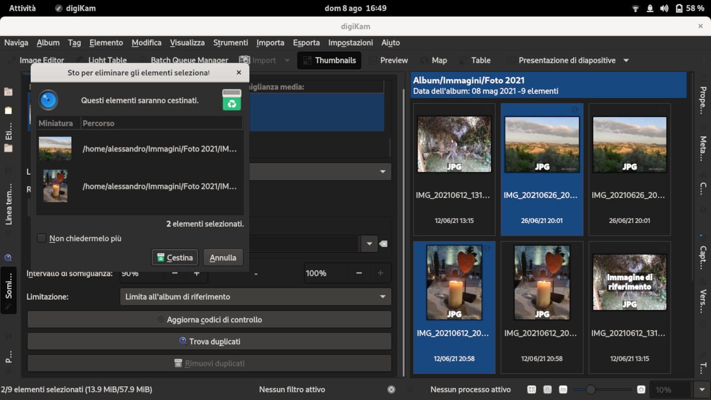Viewport: 711px width, 400px height.
Task: Toggle Thumbnails view mode
Action: tap(329, 60)
